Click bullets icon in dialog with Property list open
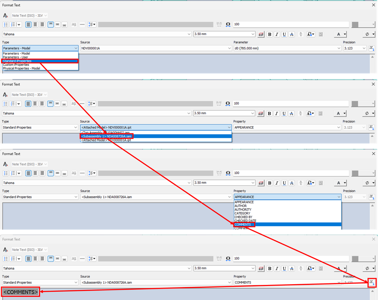 click(x=6, y=173)
